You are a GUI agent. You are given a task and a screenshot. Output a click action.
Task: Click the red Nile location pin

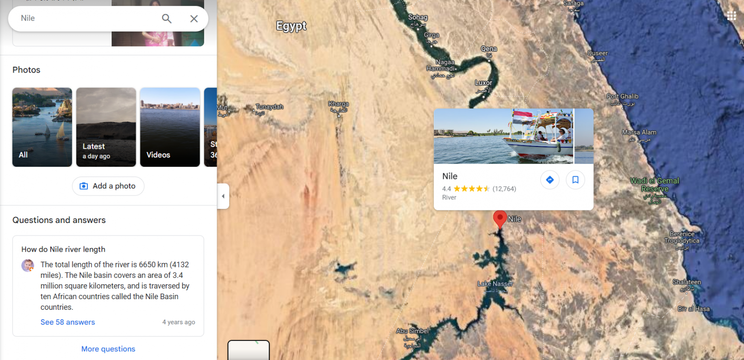point(500,219)
